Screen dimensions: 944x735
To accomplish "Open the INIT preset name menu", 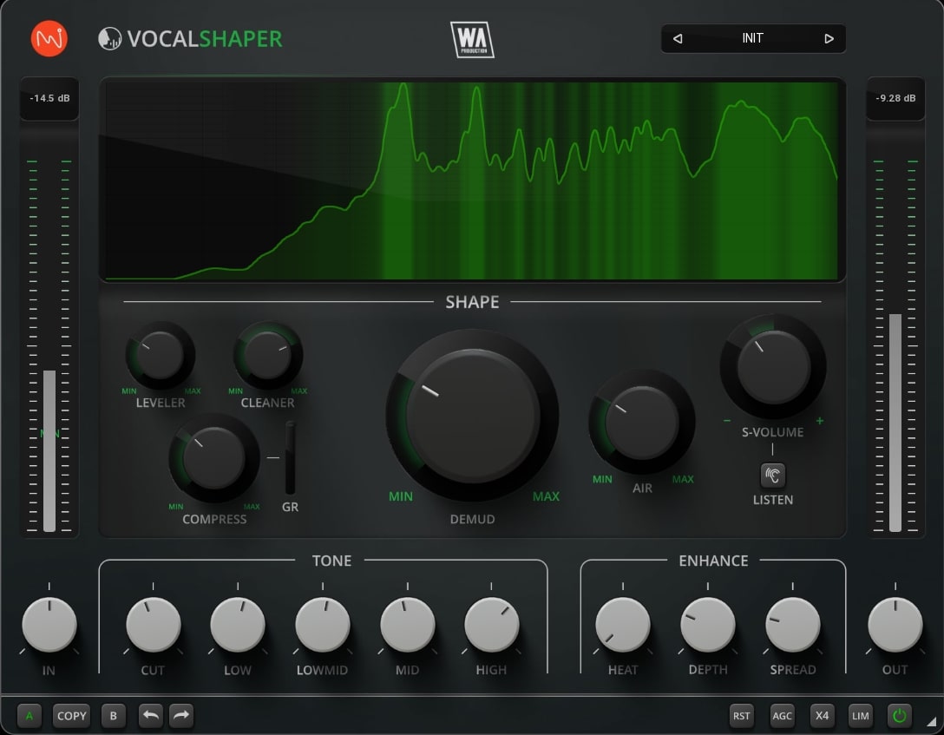I will pos(752,38).
